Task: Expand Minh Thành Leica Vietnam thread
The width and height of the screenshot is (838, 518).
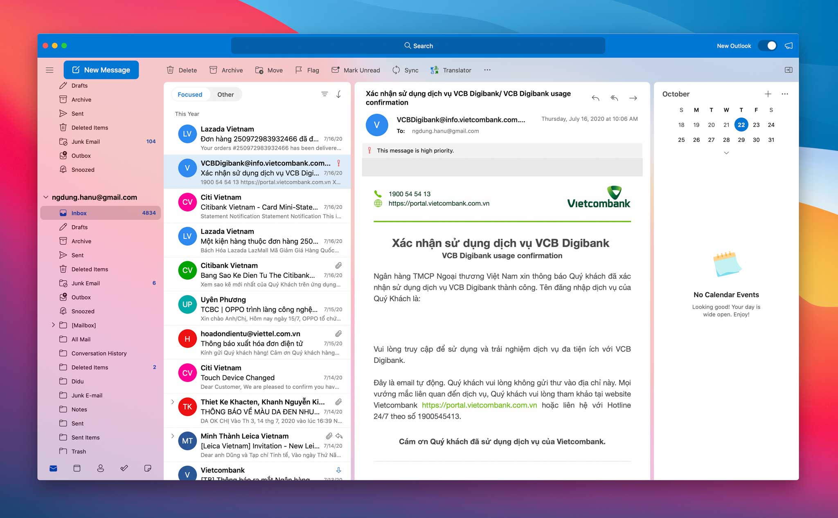Action: 173,436
